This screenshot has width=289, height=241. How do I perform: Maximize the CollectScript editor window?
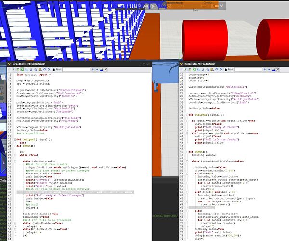click(x=144, y=64)
